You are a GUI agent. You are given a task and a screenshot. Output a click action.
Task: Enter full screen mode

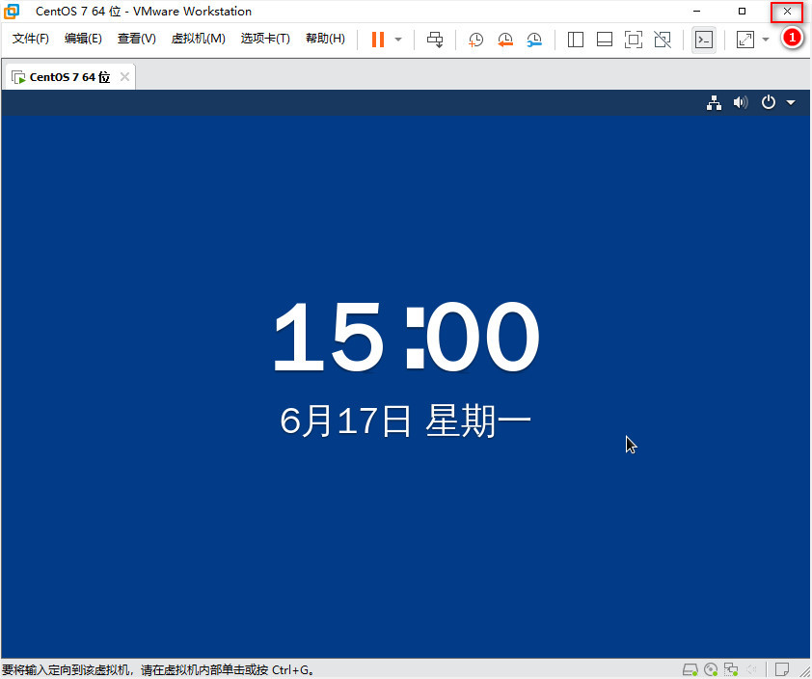634,40
